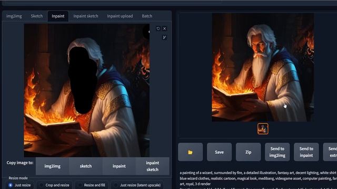This screenshot has width=337, height=189.
Task: Click the masked inpaint canvas
Action: 86,90
